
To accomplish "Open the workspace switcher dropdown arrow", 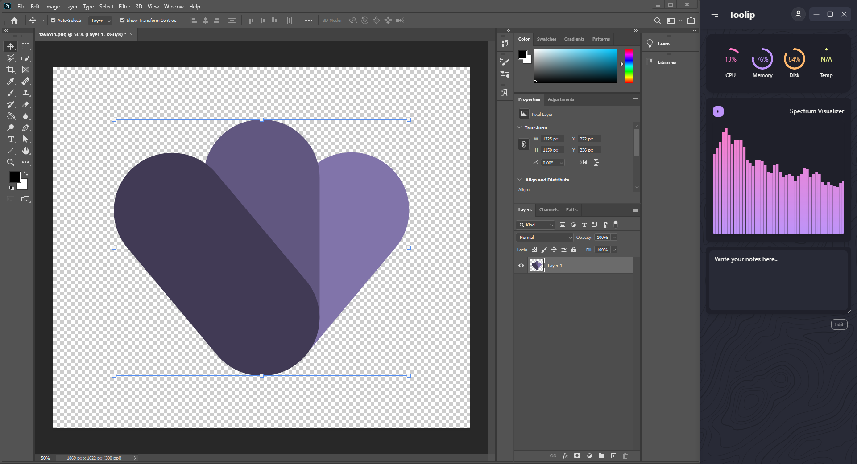I will pos(680,21).
